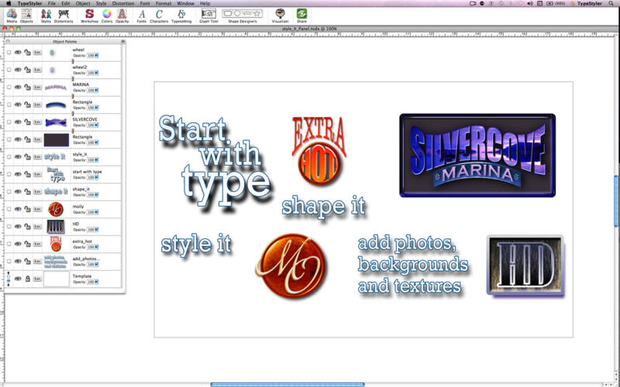Click the green Share icon
Image resolution: width=620 pixels, height=387 pixels.
tap(301, 13)
